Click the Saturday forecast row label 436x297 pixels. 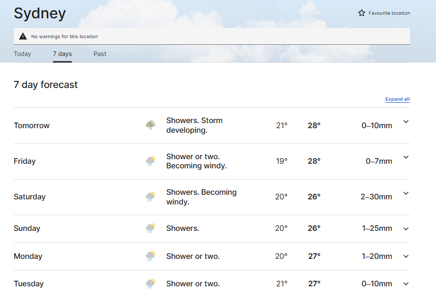[30, 197]
